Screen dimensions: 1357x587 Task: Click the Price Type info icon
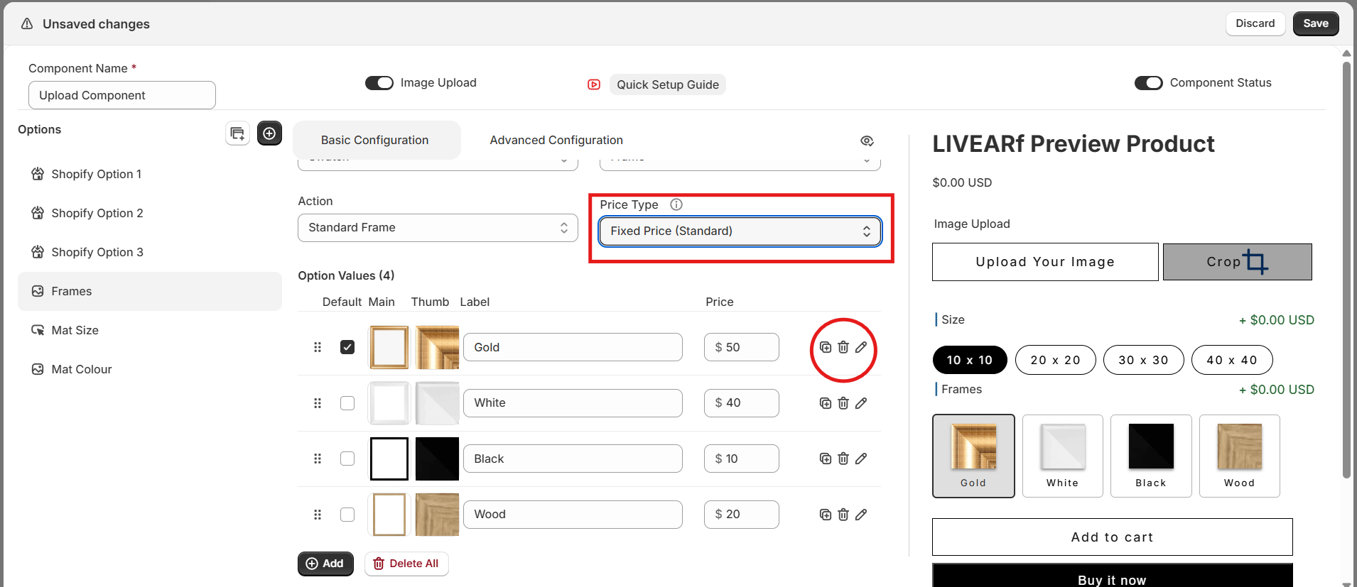pyautogui.click(x=676, y=204)
